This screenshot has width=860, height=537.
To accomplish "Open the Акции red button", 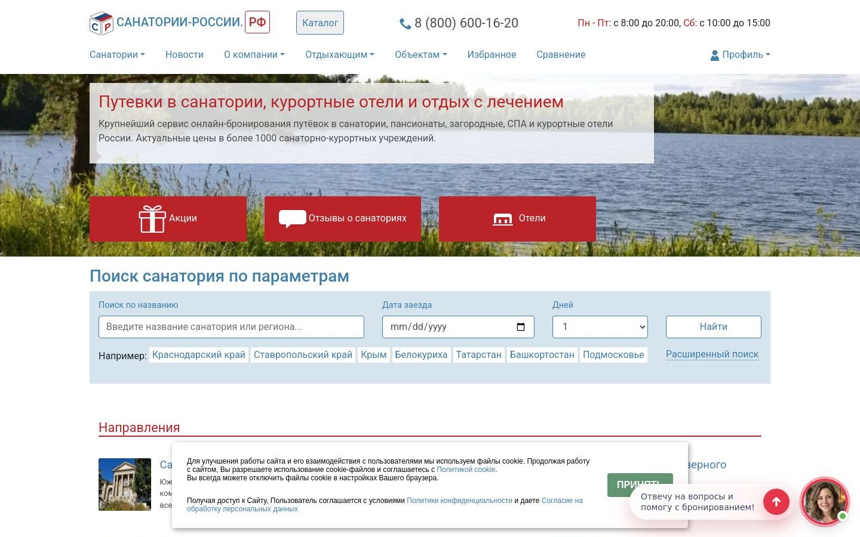I will point(168,219).
